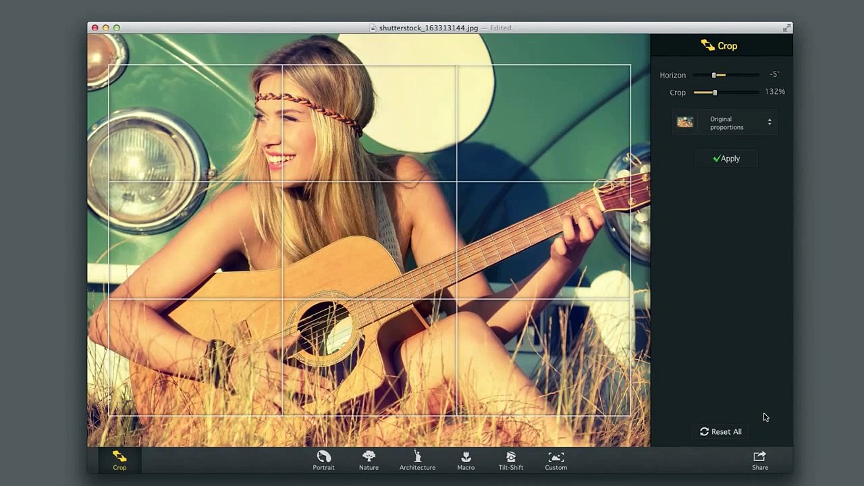This screenshot has width=864, height=486.
Task: Click the center cell of crop grid
Action: (369, 240)
